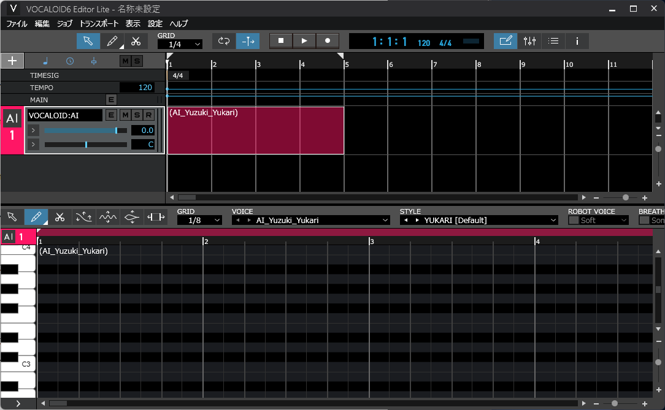Open the list panel icon
665x410 pixels.
coord(553,41)
